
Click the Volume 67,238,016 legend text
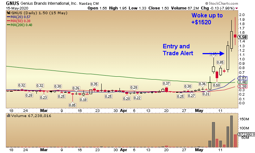(x=31, y=116)
